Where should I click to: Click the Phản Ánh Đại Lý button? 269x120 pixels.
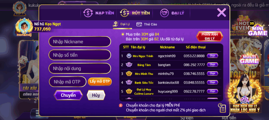[x=209, y=37]
